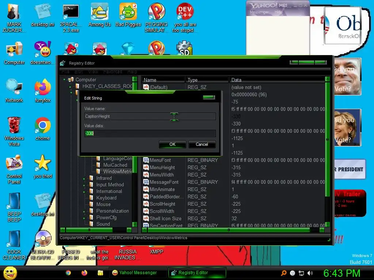
Task: Click the network tray icon
Action: point(301,273)
